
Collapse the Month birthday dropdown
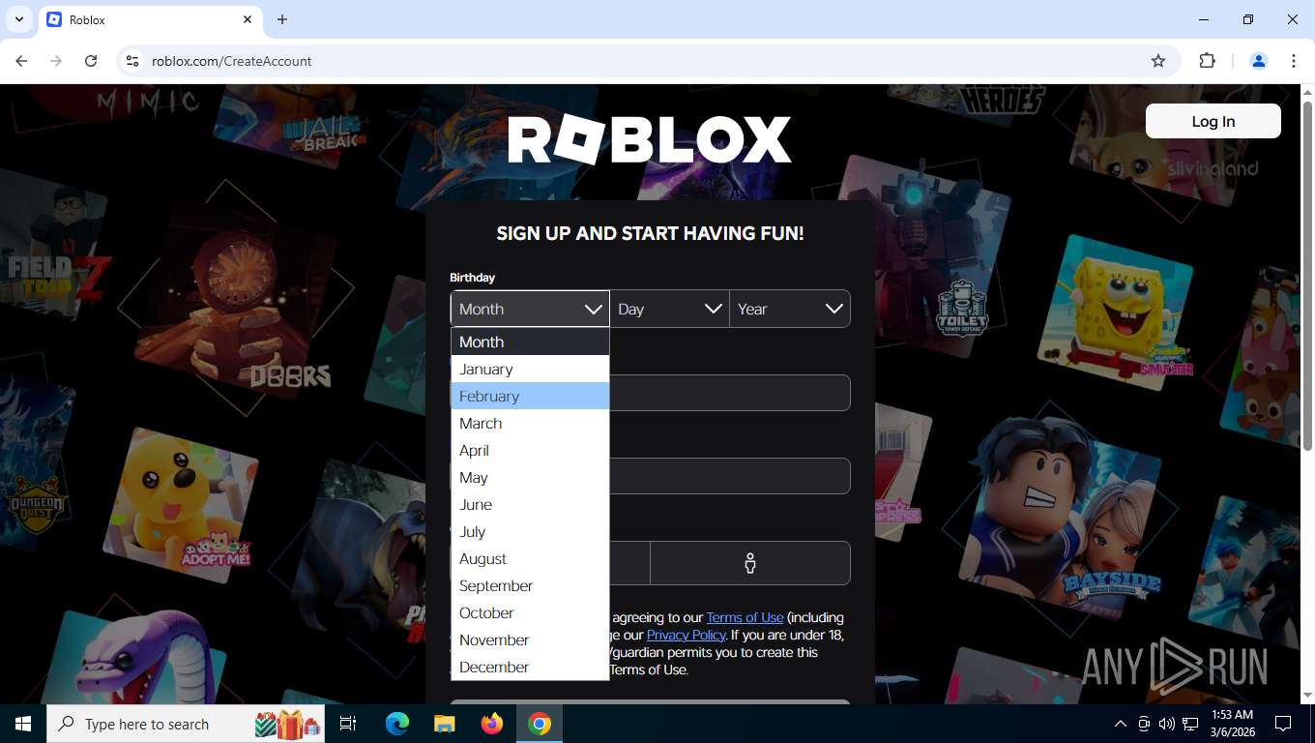coord(530,309)
